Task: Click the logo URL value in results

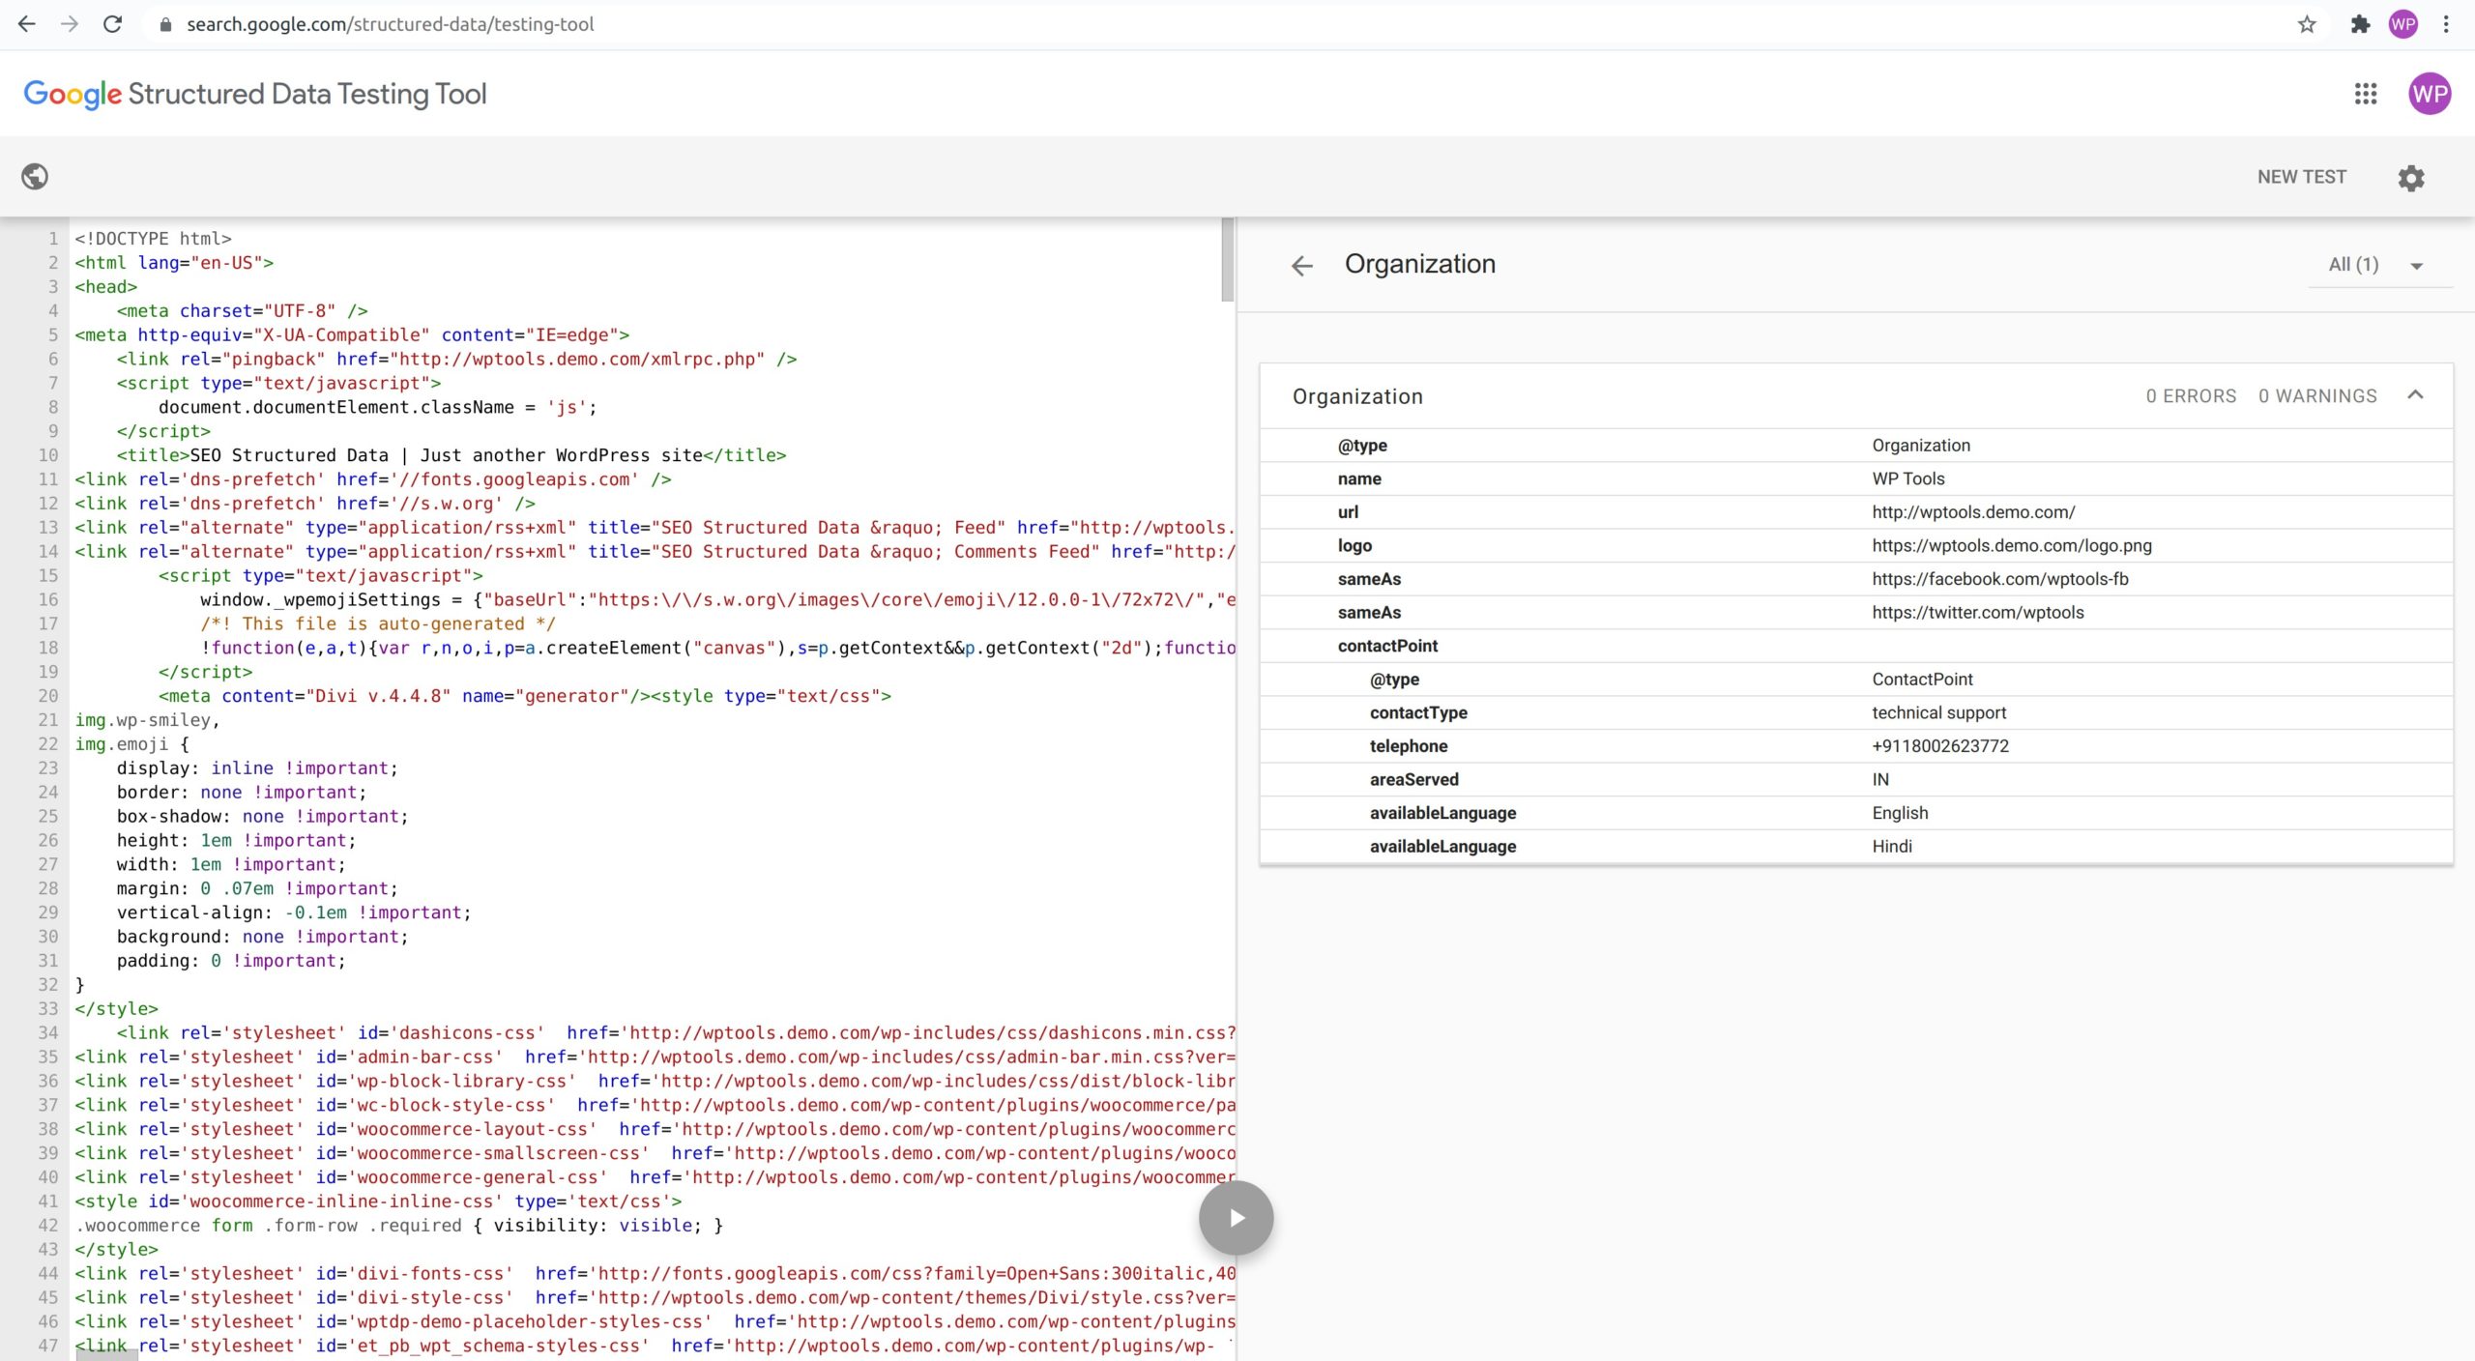Action: tap(2011, 545)
